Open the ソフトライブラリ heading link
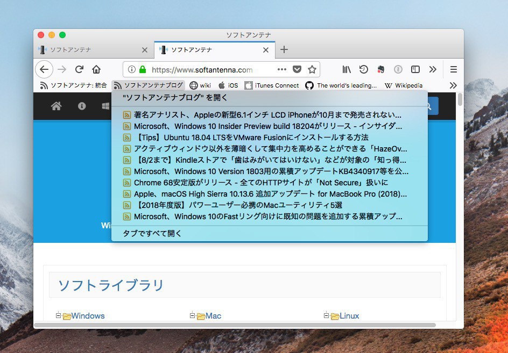Screen dimensions: 508x353 coord(111,285)
